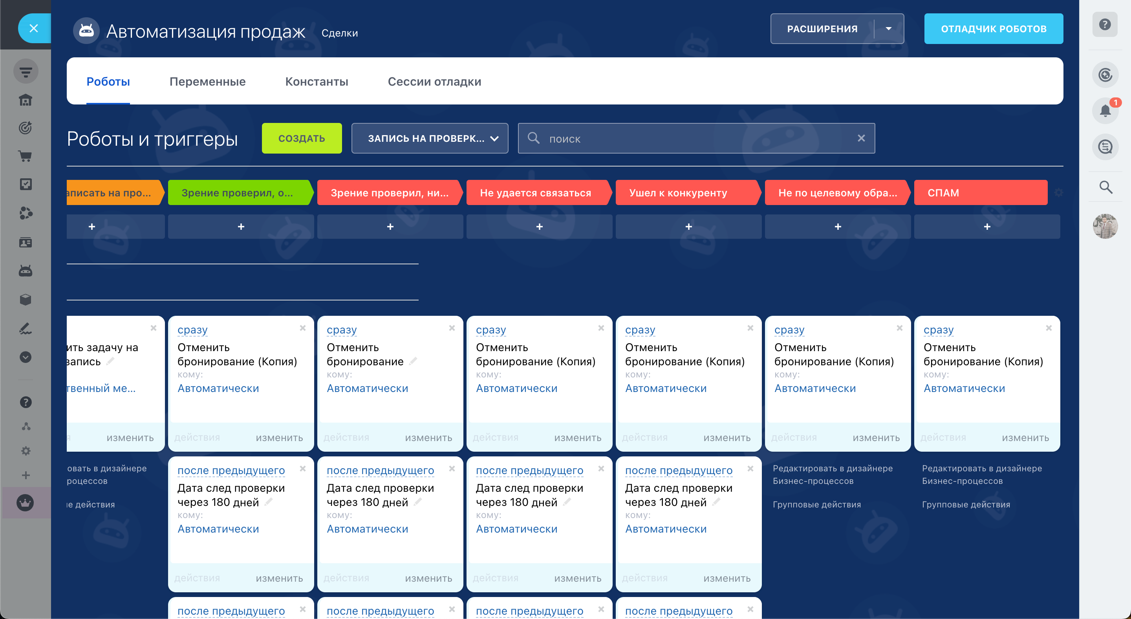Add a trigger under the СПАМ stage
1131x619 pixels.
[986, 227]
